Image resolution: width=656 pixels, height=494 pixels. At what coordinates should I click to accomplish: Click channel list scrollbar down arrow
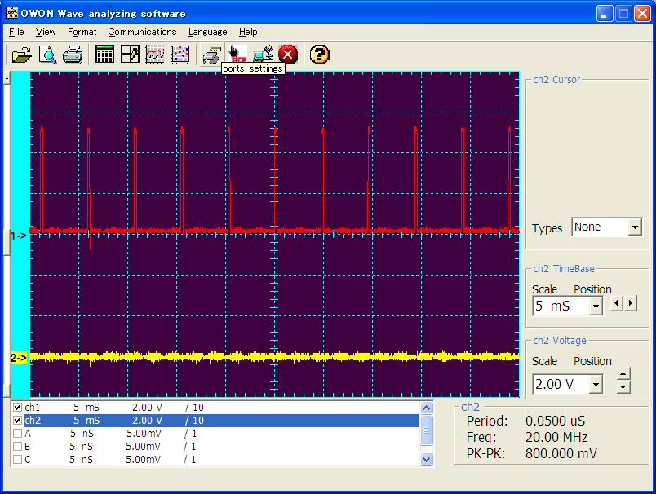(426, 459)
